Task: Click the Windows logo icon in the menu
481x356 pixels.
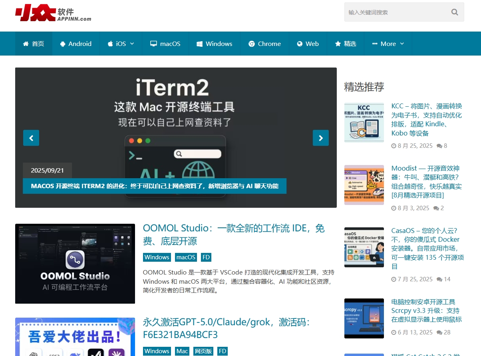Action: (x=199, y=44)
